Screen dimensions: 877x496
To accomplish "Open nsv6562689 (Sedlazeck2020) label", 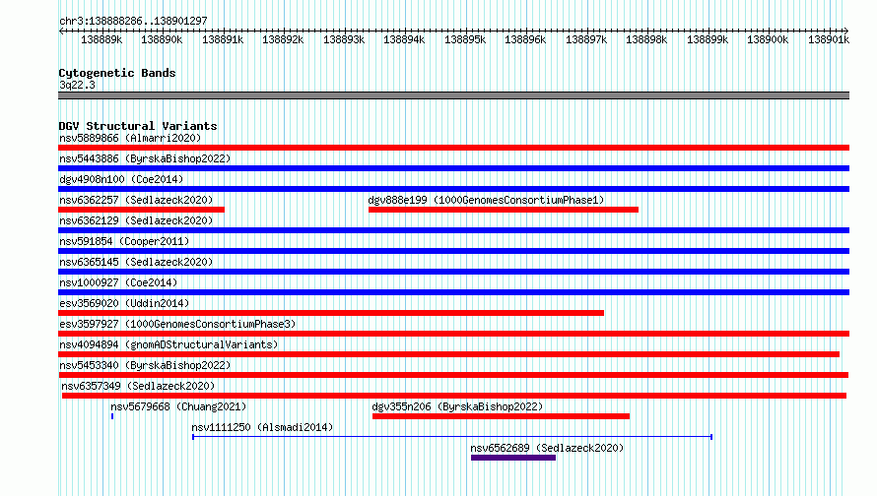I will point(547,448).
